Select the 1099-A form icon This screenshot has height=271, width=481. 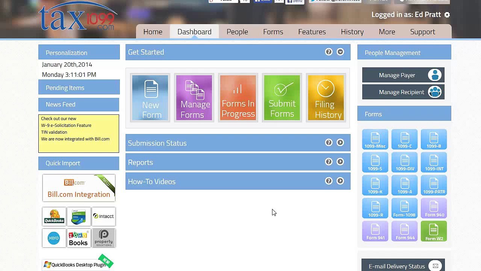click(x=404, y=185)
